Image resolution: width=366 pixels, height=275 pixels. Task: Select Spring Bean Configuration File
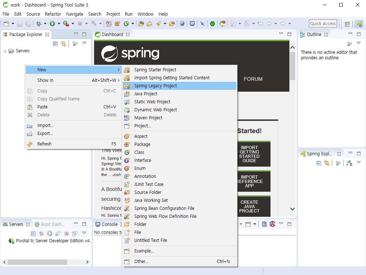(x=179, y=208)
